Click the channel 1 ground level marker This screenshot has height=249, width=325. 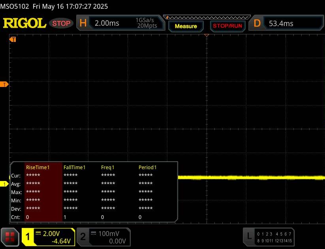click(4, 184)
